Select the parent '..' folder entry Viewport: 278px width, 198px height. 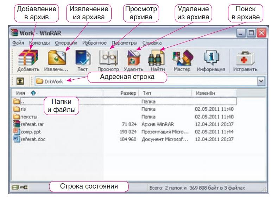pyautogui.click(x=124, y=101)
